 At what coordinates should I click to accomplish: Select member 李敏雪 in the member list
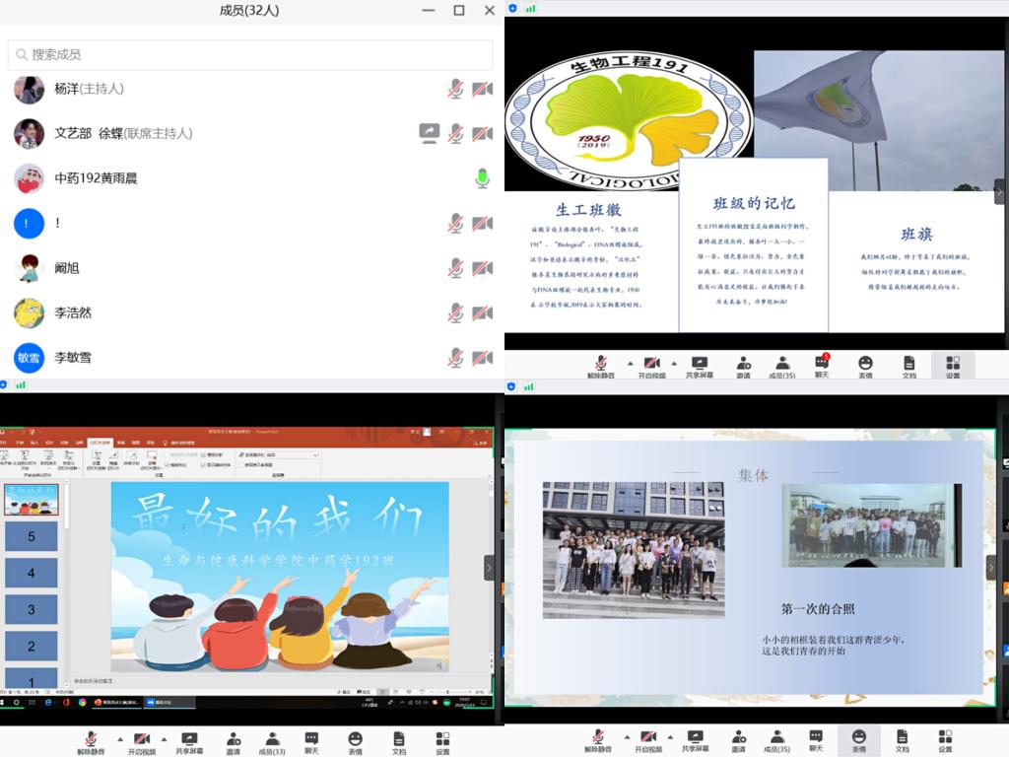(x=73, y=357)
